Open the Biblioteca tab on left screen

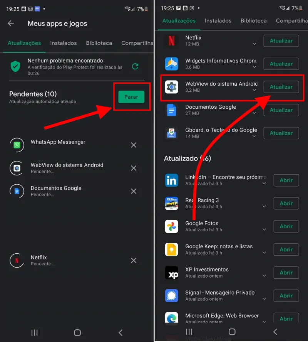(99, 43)
